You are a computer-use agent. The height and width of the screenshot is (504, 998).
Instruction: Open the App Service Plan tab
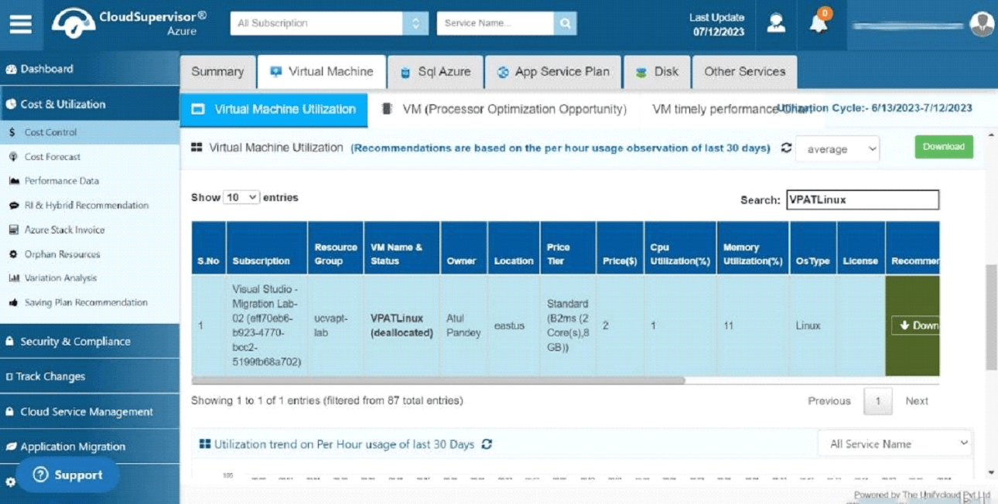tap(553, 72)
